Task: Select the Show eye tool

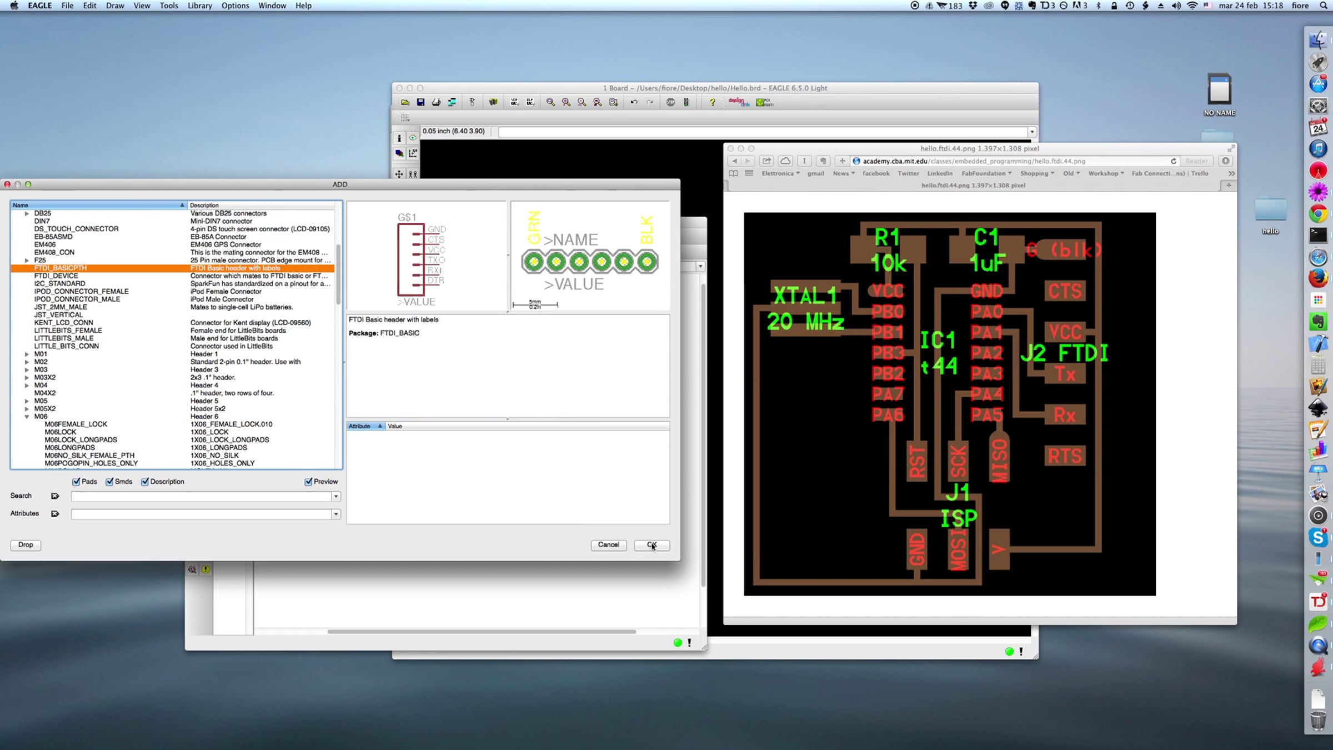Action: (413, 138)
